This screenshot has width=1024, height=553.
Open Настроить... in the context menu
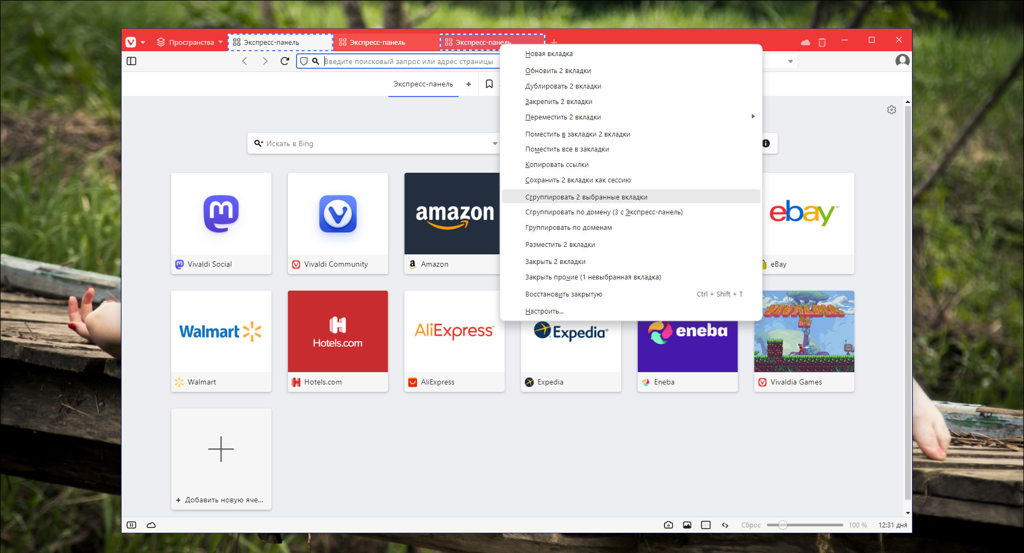[x=631, y=311]
